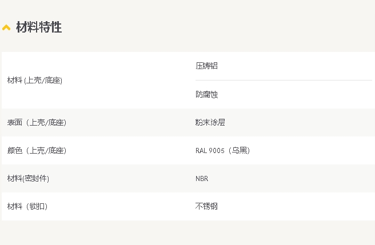Viewport: 375px width, 245px height.
Task: Select the RAL 9005 color code
Action: (x=210, y=151)
